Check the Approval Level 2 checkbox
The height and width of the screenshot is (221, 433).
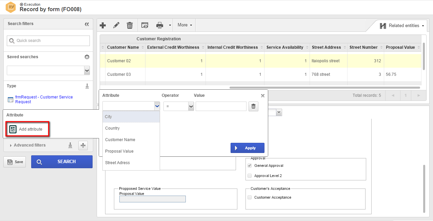click(250, 176)
